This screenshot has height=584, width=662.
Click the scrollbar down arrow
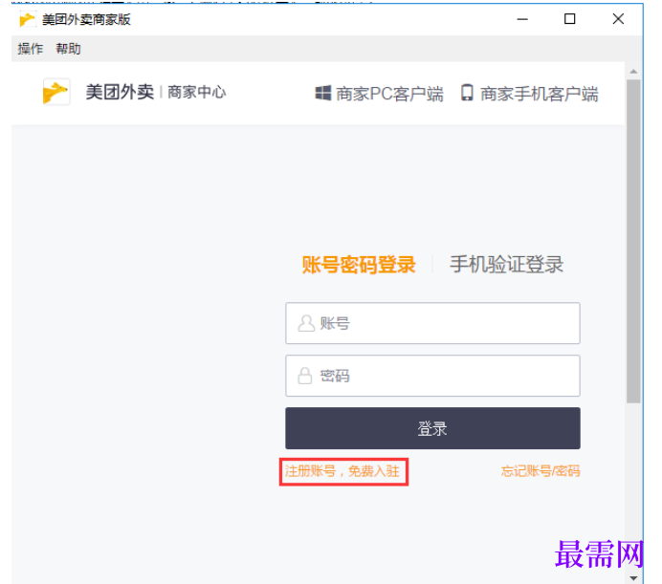point(633,577)
